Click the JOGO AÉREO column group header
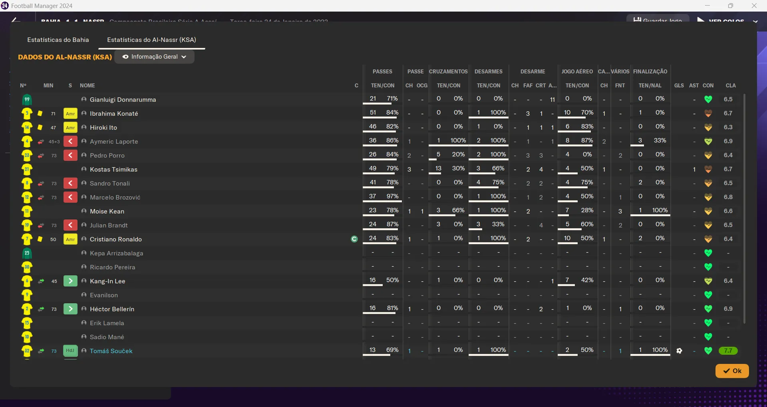 pyautogui.click(x=577, y=72)
